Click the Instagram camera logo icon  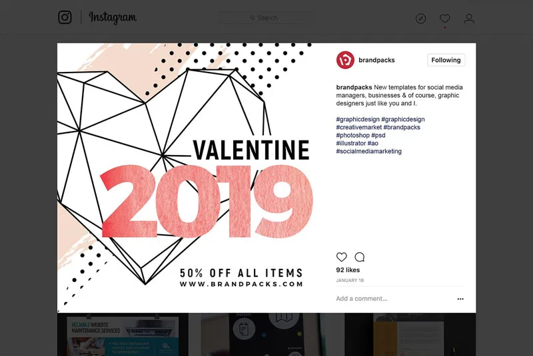65,18
